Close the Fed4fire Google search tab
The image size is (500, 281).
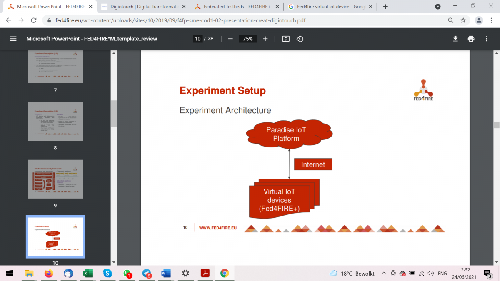tap(370, 7)
